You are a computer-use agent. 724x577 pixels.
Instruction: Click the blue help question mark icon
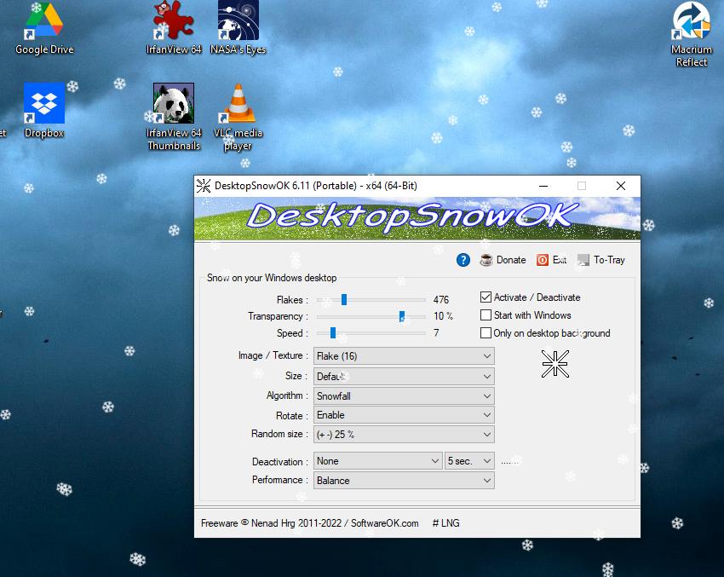pos(463,260)
